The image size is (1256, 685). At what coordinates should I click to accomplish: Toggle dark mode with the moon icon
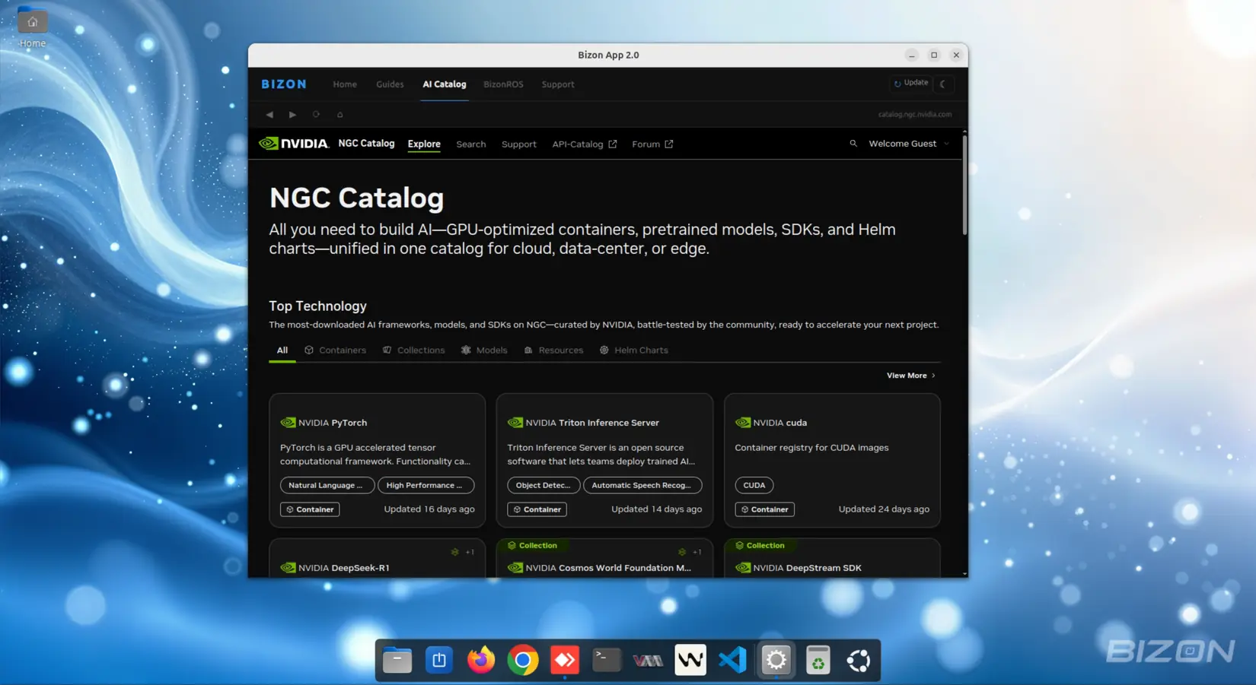click(944, 84)
